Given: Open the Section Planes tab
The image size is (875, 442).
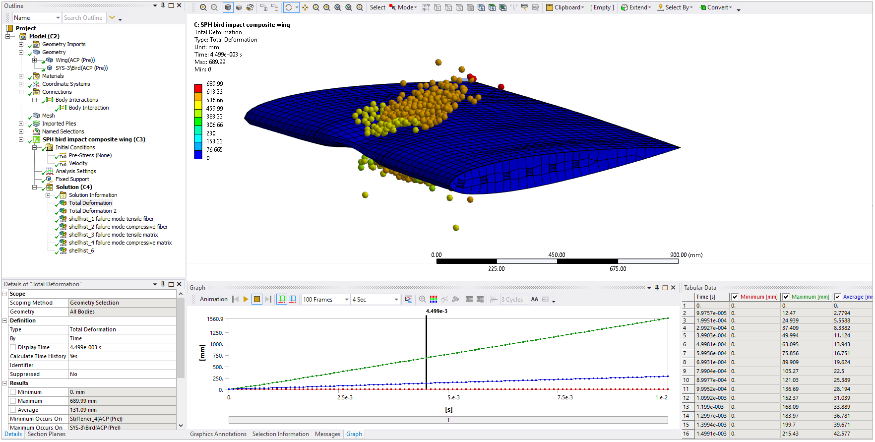Looking at the screenshot, I should (47, 434).
